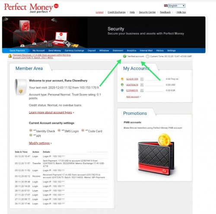Image resolution: width=216 pixels, height=214 pixels.
Task: Click the green verified account checkmark icon
Action: pyautogui.click(x=124, y=56)
